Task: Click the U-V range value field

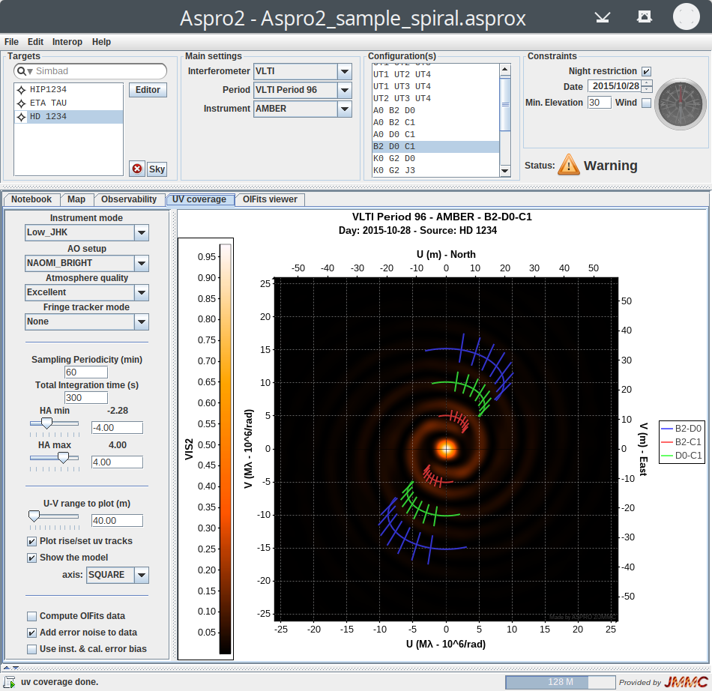Action: click(117, 521)
